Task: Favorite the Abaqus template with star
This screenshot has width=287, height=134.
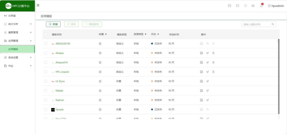Action: coord(100,53)
